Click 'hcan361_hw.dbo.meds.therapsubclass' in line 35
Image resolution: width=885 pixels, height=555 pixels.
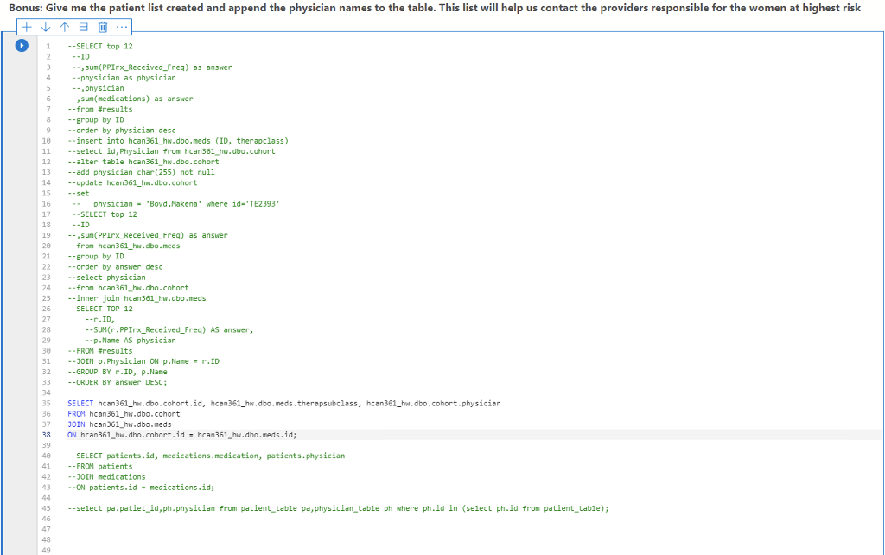coord(284,403)
